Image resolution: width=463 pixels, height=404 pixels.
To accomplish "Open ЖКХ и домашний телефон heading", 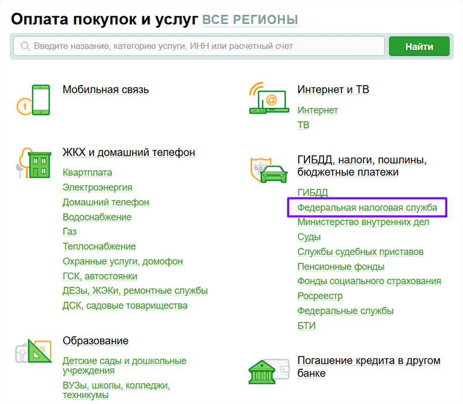I will [x=128, y=152].
